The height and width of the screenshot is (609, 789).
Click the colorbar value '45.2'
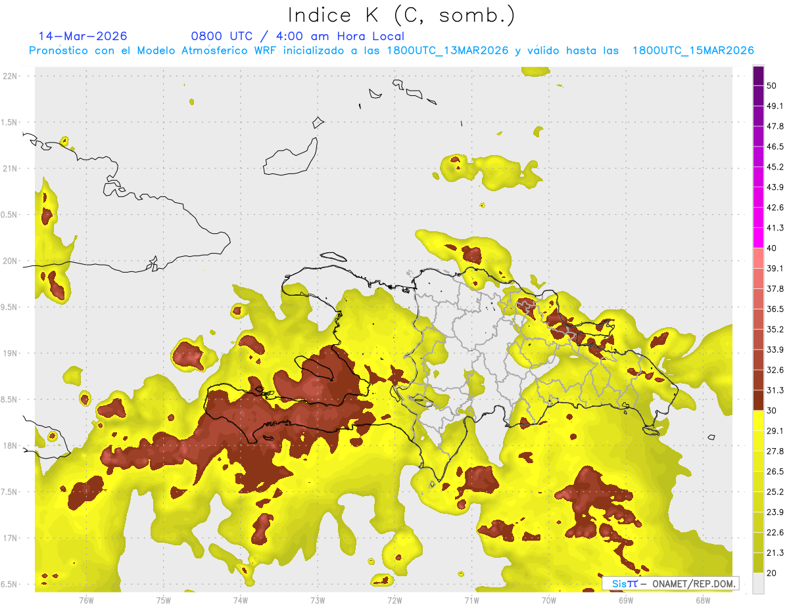coord(775,167)
